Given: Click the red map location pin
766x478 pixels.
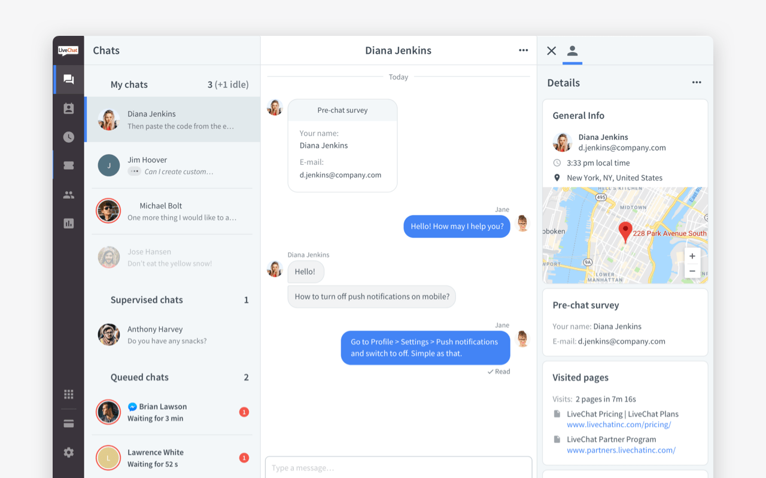Looking at the screenshot, I should 625,232.
